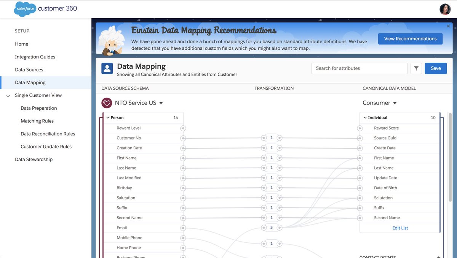Open Customer Update Rules page
The image size is (457, 258).
click(x=46, y=147)
